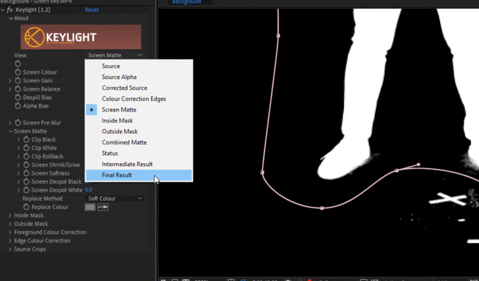
Task: Select Final Result from View menu
Action: (117, 175)
